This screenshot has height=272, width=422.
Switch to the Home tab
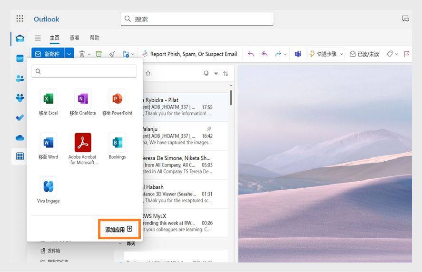click(x=55, y=38)
